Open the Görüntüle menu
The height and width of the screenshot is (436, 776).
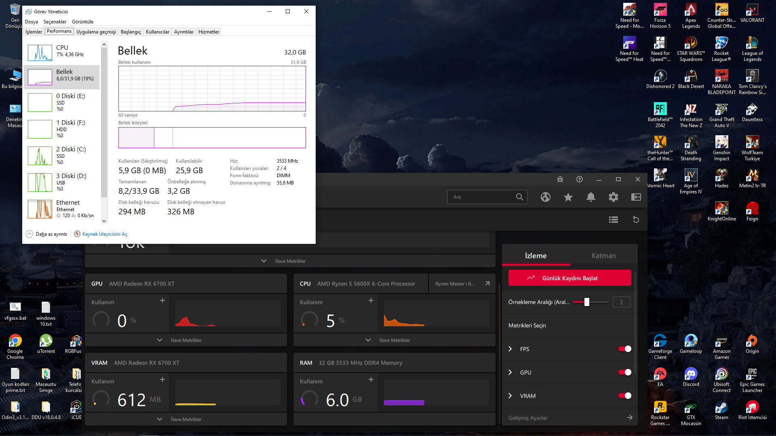pyautogui.click(x=83, y=22)
